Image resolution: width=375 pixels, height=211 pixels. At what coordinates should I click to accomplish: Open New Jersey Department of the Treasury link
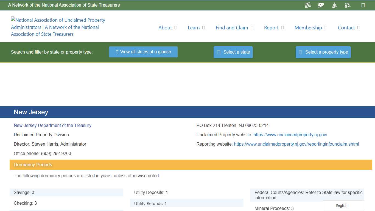click(x=52, y=125)
